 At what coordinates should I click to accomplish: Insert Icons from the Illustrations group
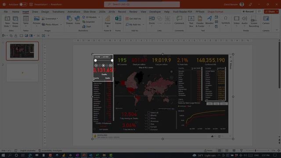click(x=77, y=20)
